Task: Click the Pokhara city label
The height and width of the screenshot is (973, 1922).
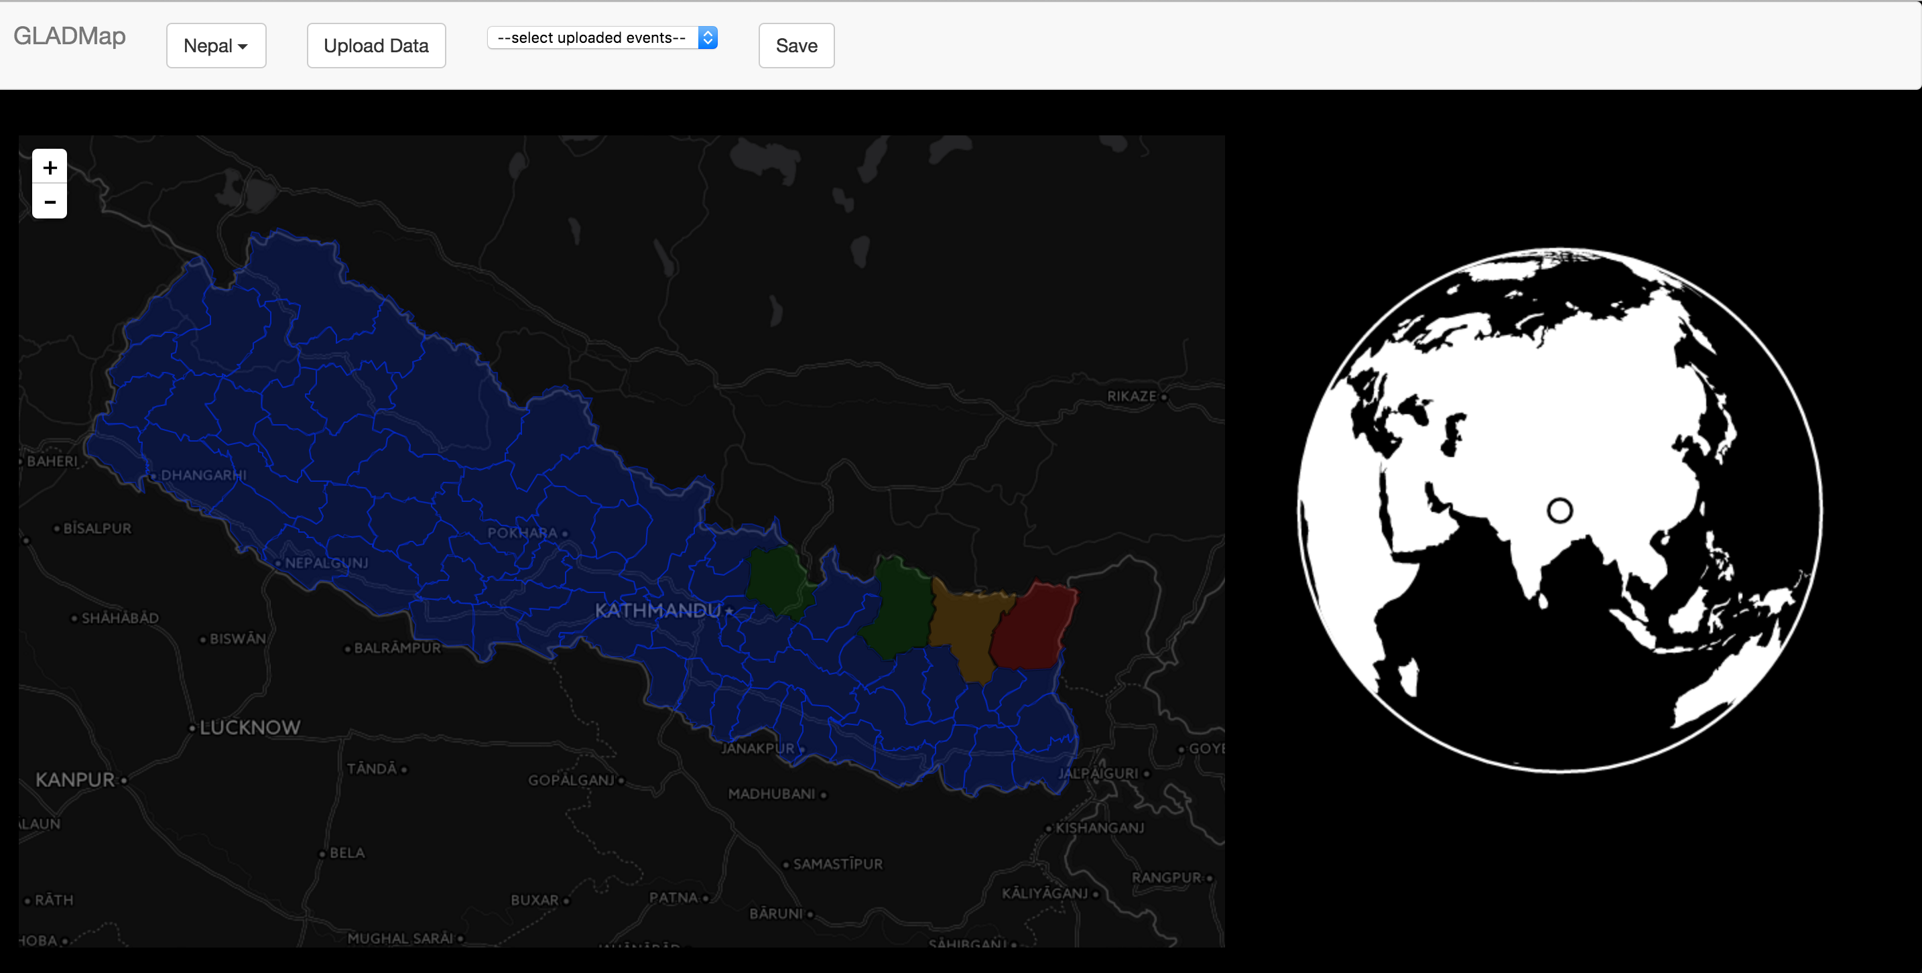Action: pos(522,533)
